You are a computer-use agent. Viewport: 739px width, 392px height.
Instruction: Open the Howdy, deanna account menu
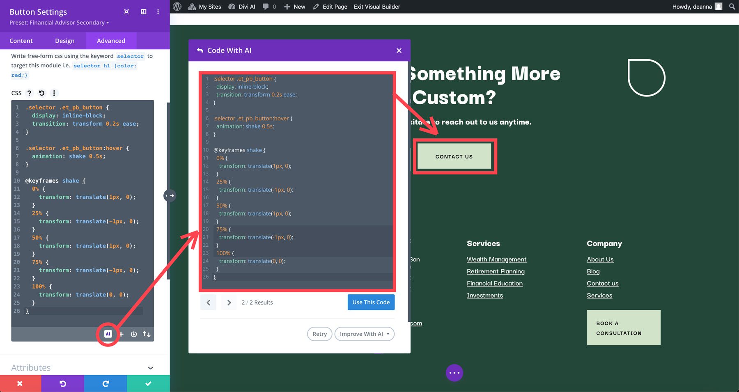click(x=697, y=7)
